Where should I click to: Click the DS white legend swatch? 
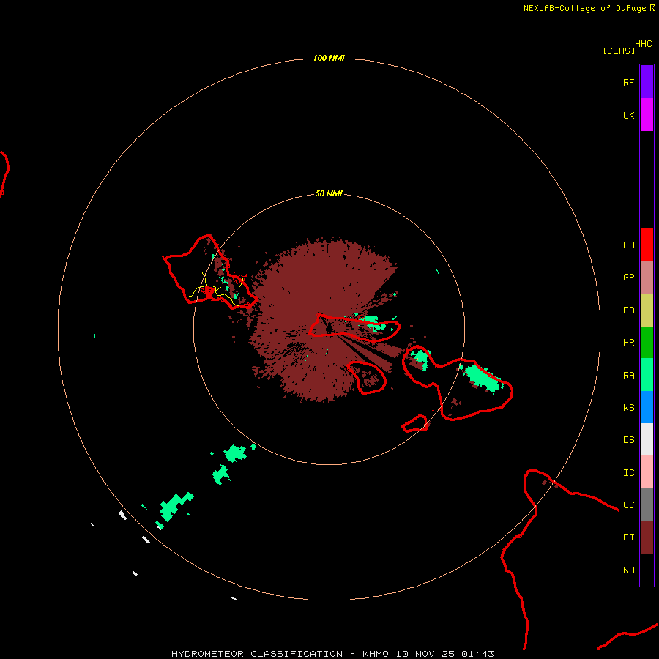pos(647,439)
